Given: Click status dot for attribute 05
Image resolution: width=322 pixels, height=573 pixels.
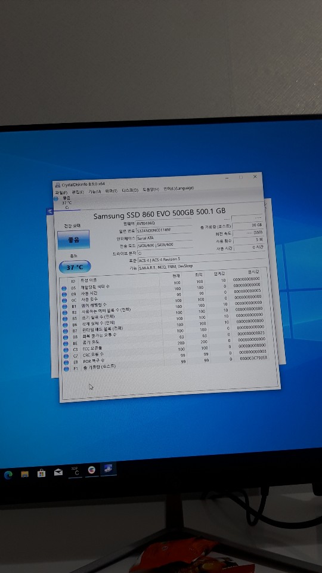Looking at the screenshot, I should (64, 288).
